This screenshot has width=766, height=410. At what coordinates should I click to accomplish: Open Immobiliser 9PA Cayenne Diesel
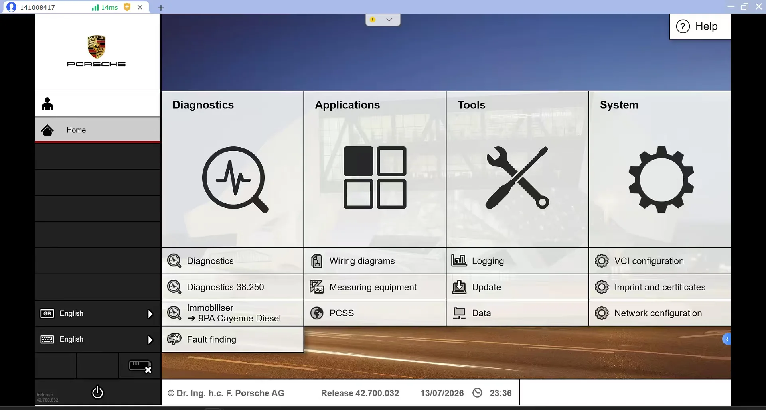pos(233,313)
